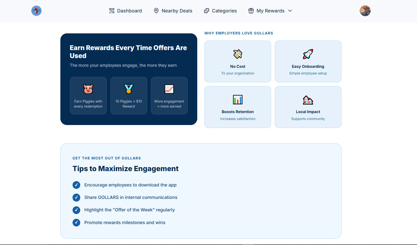Click the Boosts Retention bar chart icon
The image size is (417, 245).
(238, 100)
